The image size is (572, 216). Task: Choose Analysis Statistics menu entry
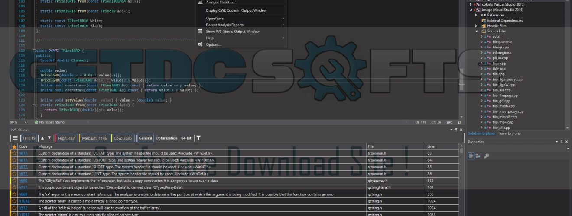[241, 3]
